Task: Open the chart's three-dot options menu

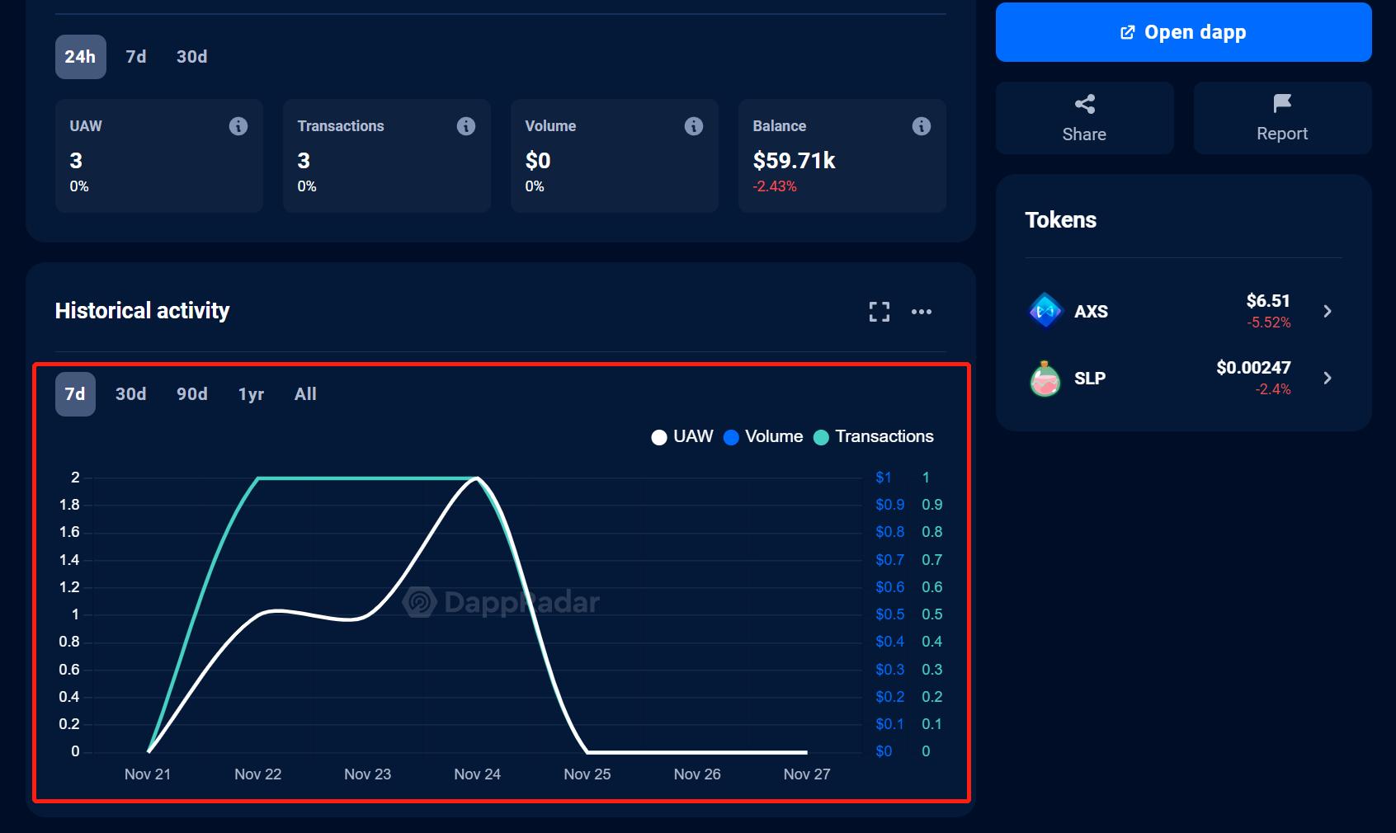Action: coord(921,312)
